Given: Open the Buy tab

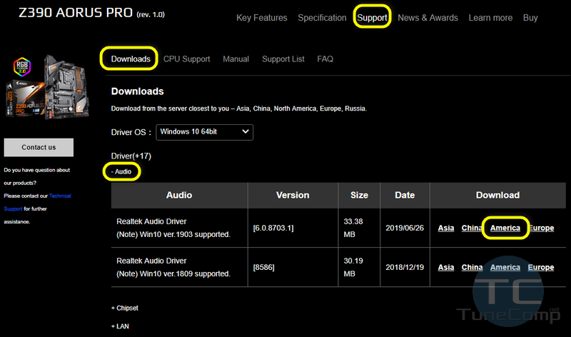Looking at the screenshot, I should click(x=530, y=18).
